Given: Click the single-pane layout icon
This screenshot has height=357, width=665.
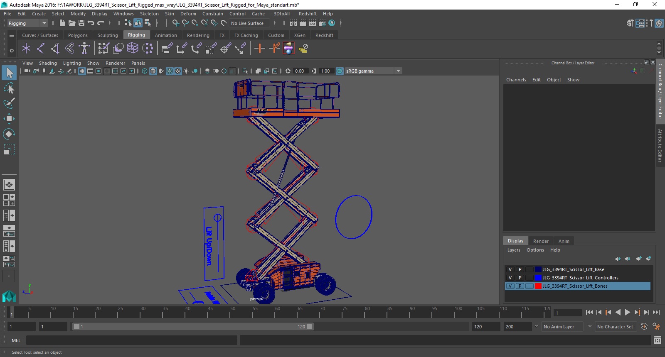Looking at the screenshot, I should tap(9, 184).
